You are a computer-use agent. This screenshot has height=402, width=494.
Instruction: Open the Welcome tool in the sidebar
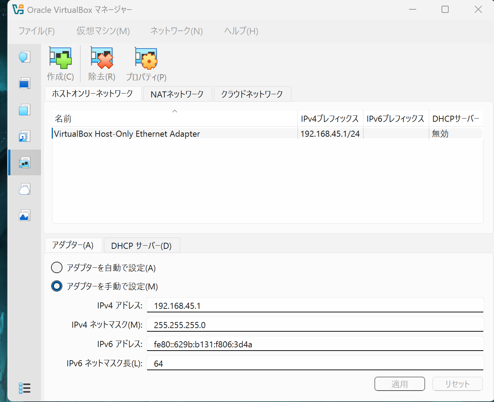(24, 57)
